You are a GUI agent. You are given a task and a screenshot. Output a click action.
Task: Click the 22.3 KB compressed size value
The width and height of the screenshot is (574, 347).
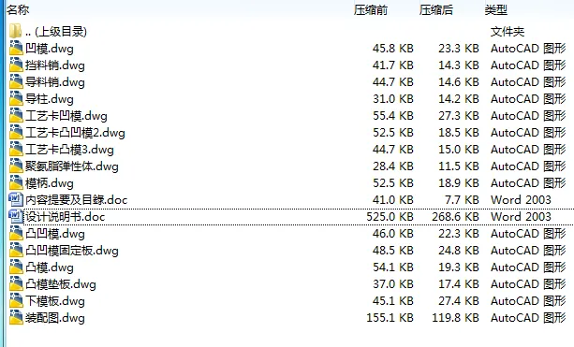[x=459, y=233]
